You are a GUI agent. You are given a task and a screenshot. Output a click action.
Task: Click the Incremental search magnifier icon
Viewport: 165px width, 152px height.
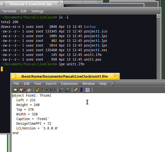coord(67,90)
